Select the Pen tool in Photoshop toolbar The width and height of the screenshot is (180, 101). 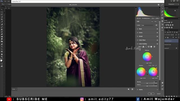(2, 44)
